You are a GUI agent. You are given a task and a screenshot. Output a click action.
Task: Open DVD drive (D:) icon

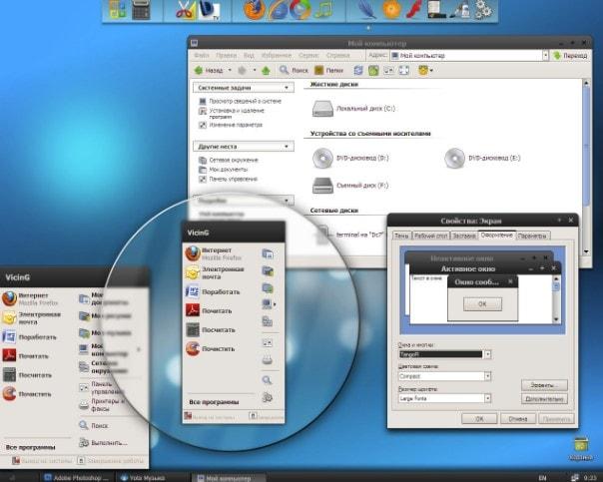(322, 157)
